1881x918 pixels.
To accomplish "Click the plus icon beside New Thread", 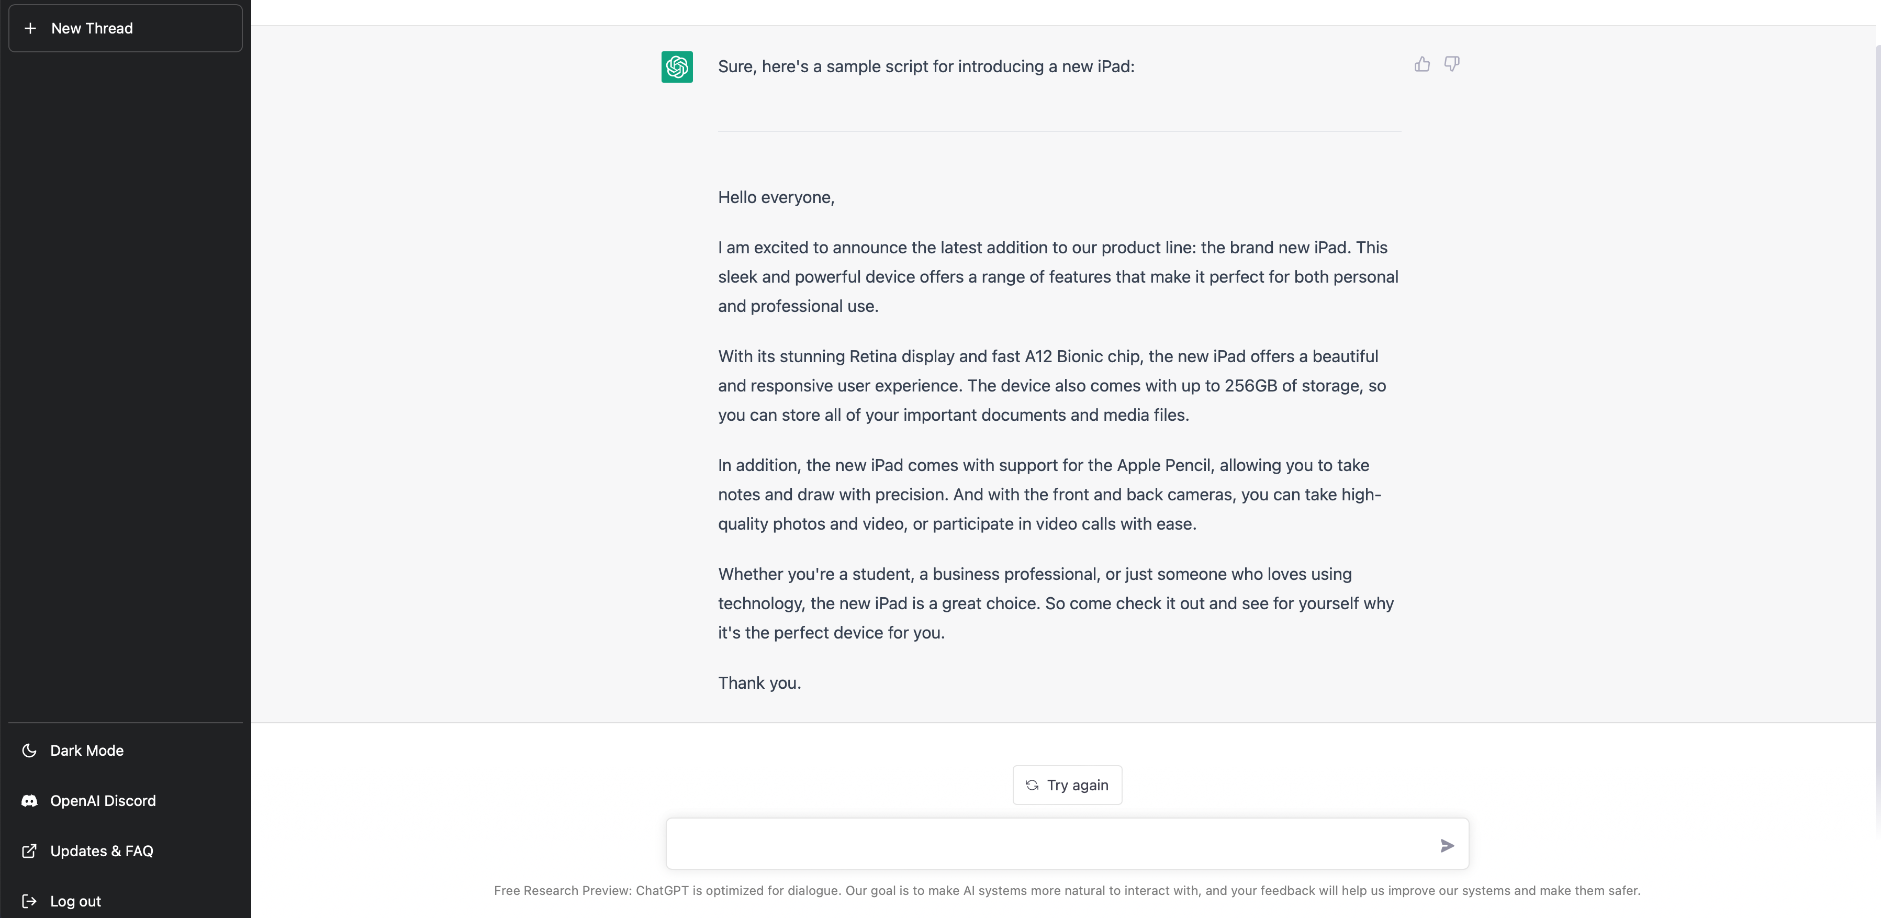I will (30, 28).
